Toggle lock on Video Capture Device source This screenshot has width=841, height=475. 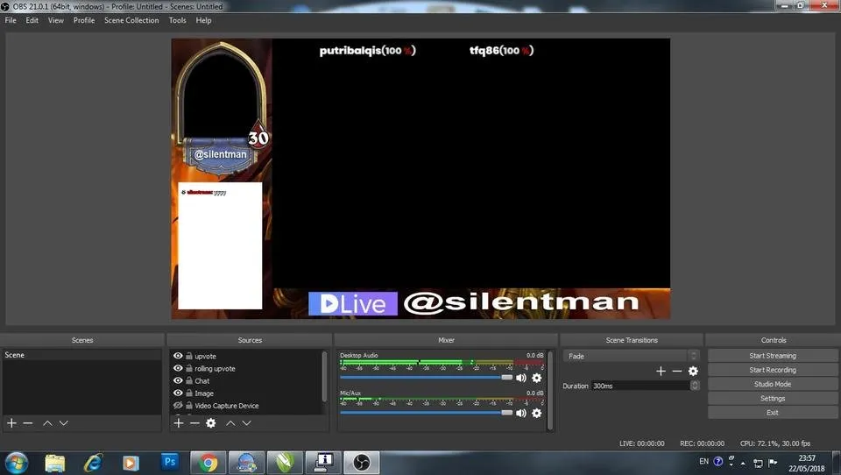[189, 405]
